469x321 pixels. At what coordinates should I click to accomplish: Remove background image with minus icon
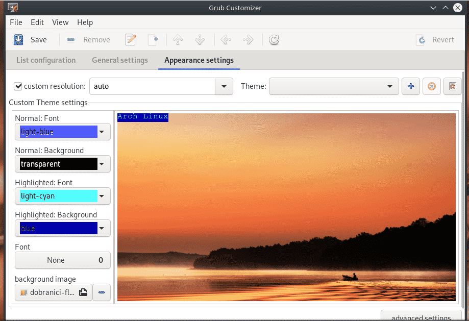tap(102, 292)
